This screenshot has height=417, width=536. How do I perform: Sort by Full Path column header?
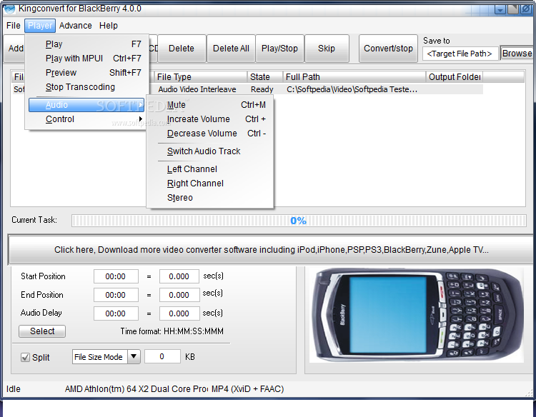pos(354,77)
